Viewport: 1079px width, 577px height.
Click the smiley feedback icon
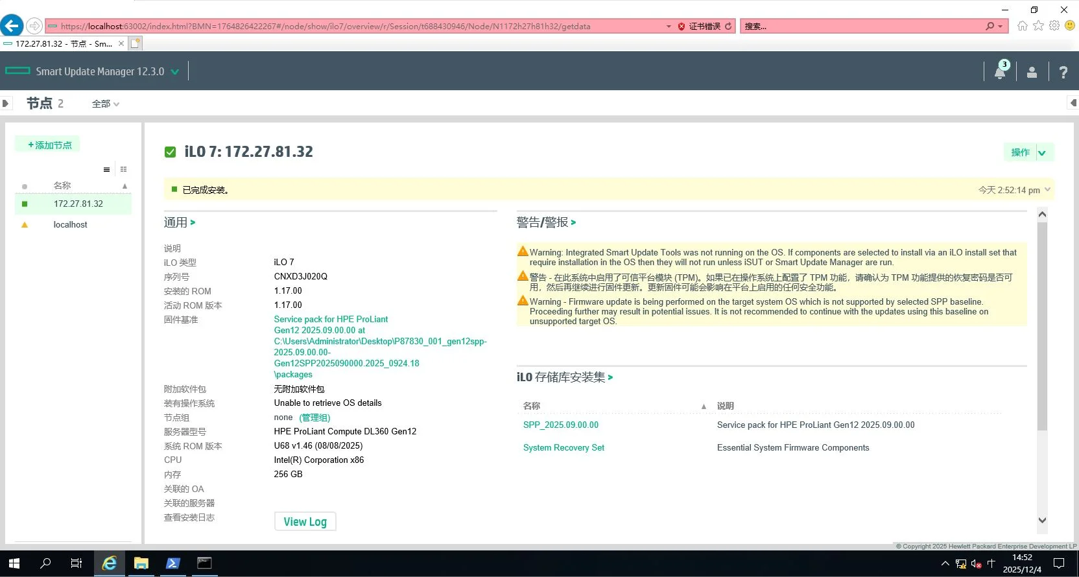[x=1070, y=26]
